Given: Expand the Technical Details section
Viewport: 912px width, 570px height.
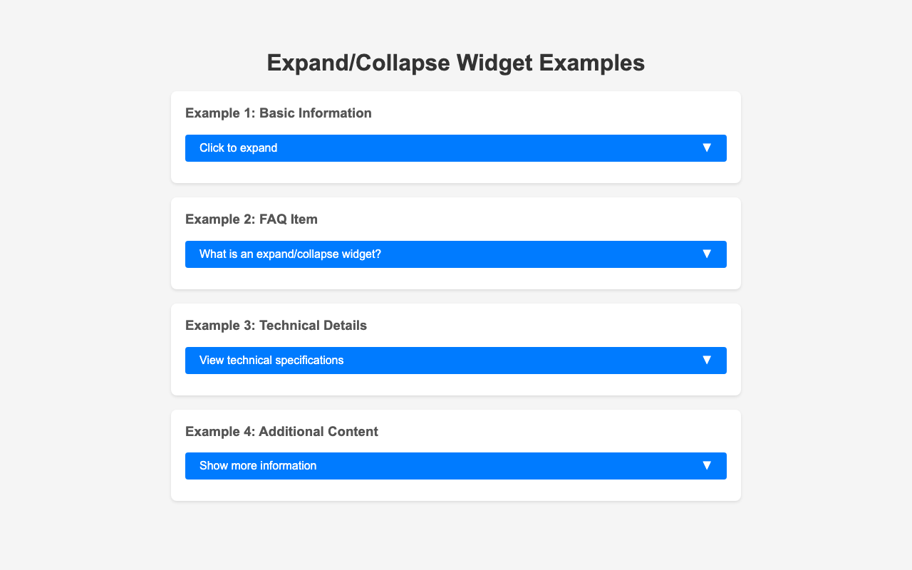Looking at the screenshot, I should 456,361.
